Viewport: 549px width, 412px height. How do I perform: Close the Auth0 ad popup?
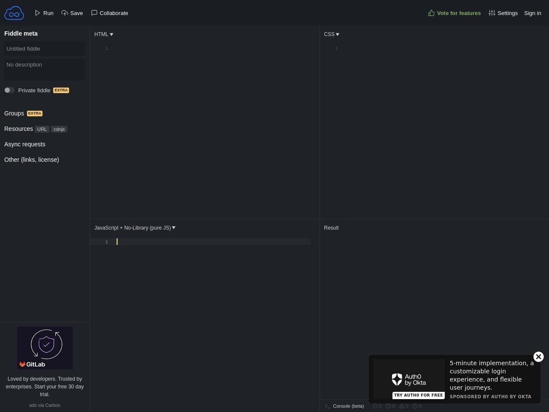tap(538, 357)
